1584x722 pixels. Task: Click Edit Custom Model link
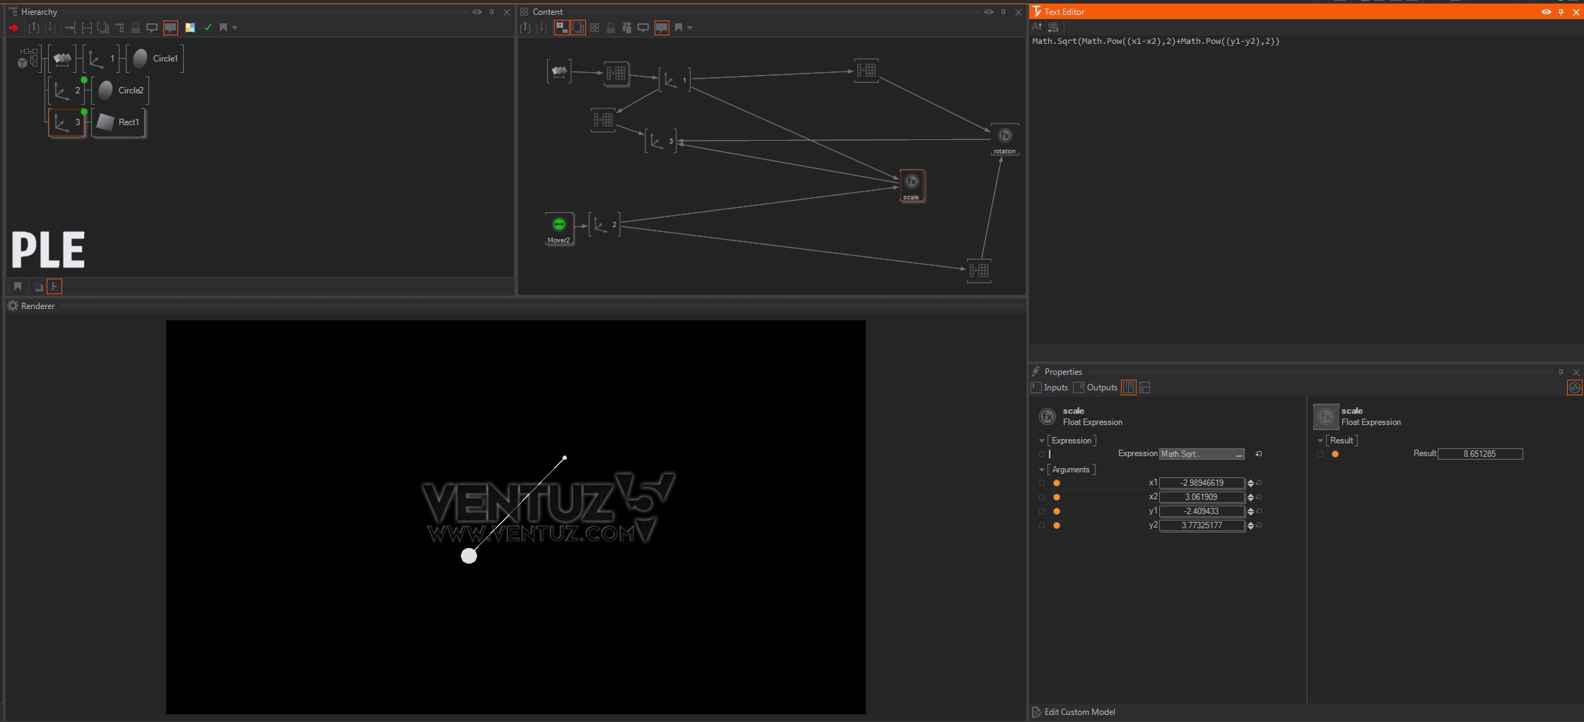click(x=1079, y=711)
